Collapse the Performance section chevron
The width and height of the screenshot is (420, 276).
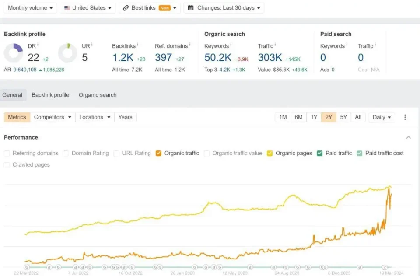tap(408, 137)
